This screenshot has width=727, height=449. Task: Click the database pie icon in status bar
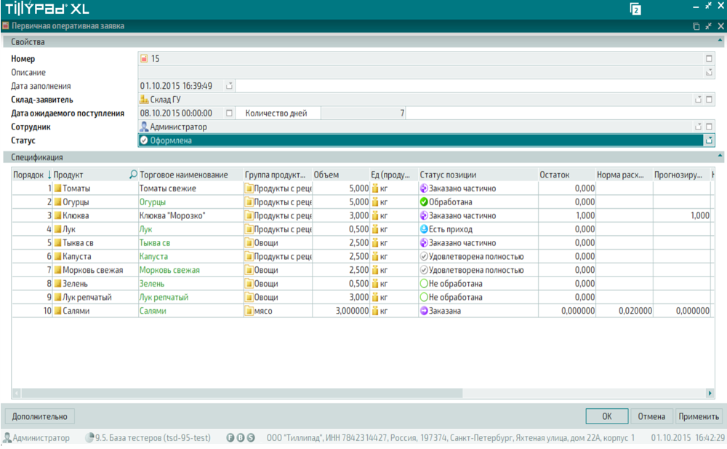89,438
